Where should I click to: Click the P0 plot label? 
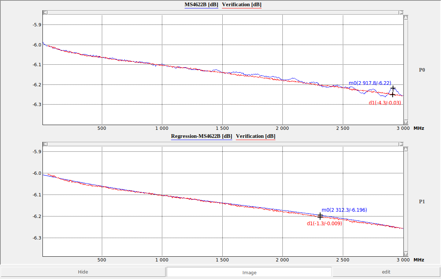coord(422,69)
